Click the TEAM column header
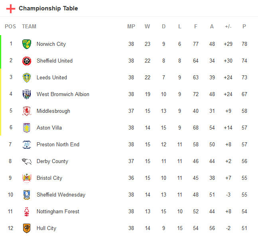The width and height of the screenshot is (258, 236). 29,27
